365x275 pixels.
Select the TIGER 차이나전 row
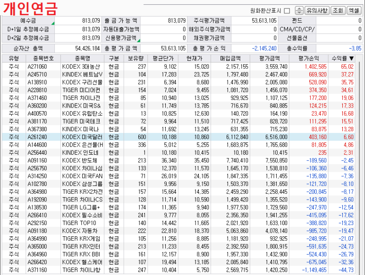[x=178, y=98]
